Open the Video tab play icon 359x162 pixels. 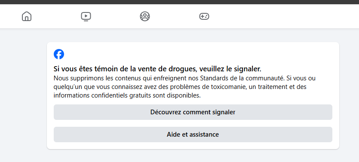[86, 16]
